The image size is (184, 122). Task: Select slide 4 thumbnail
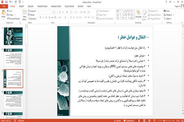pyautogui.click(x=13, y=100)
